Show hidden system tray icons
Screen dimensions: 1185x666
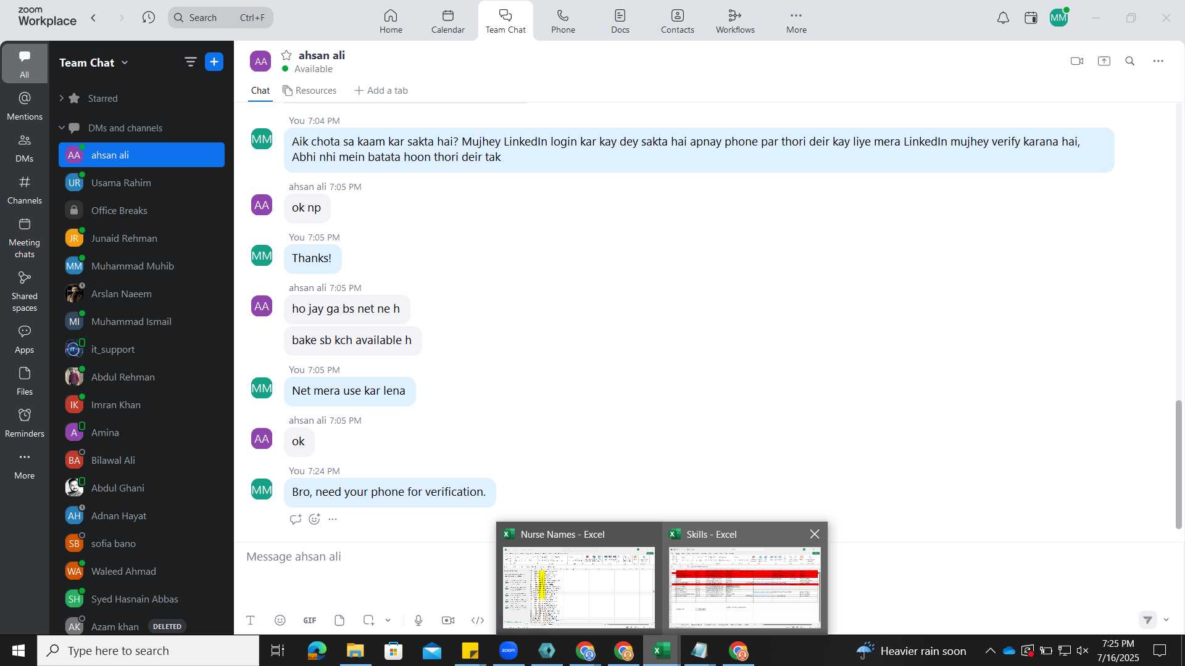(x=990, y=651)
